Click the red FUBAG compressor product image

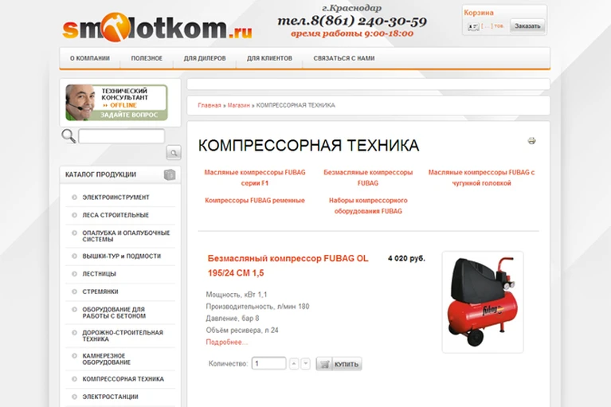(483, 302)
